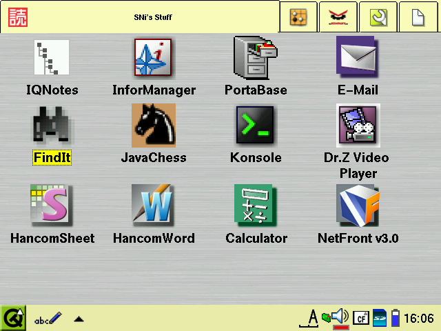Viewport: 441px width, 331px height.
Task: Click the FindIt highlighted label
Action: pyautogui.click(x=52, y=157)
